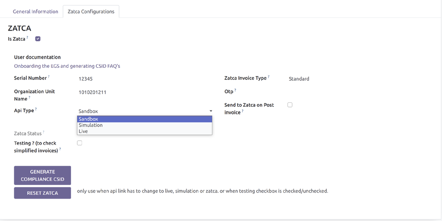Switch to the General Information tab
This screenshot has height=221, width=442.
(x=35, y=12)
